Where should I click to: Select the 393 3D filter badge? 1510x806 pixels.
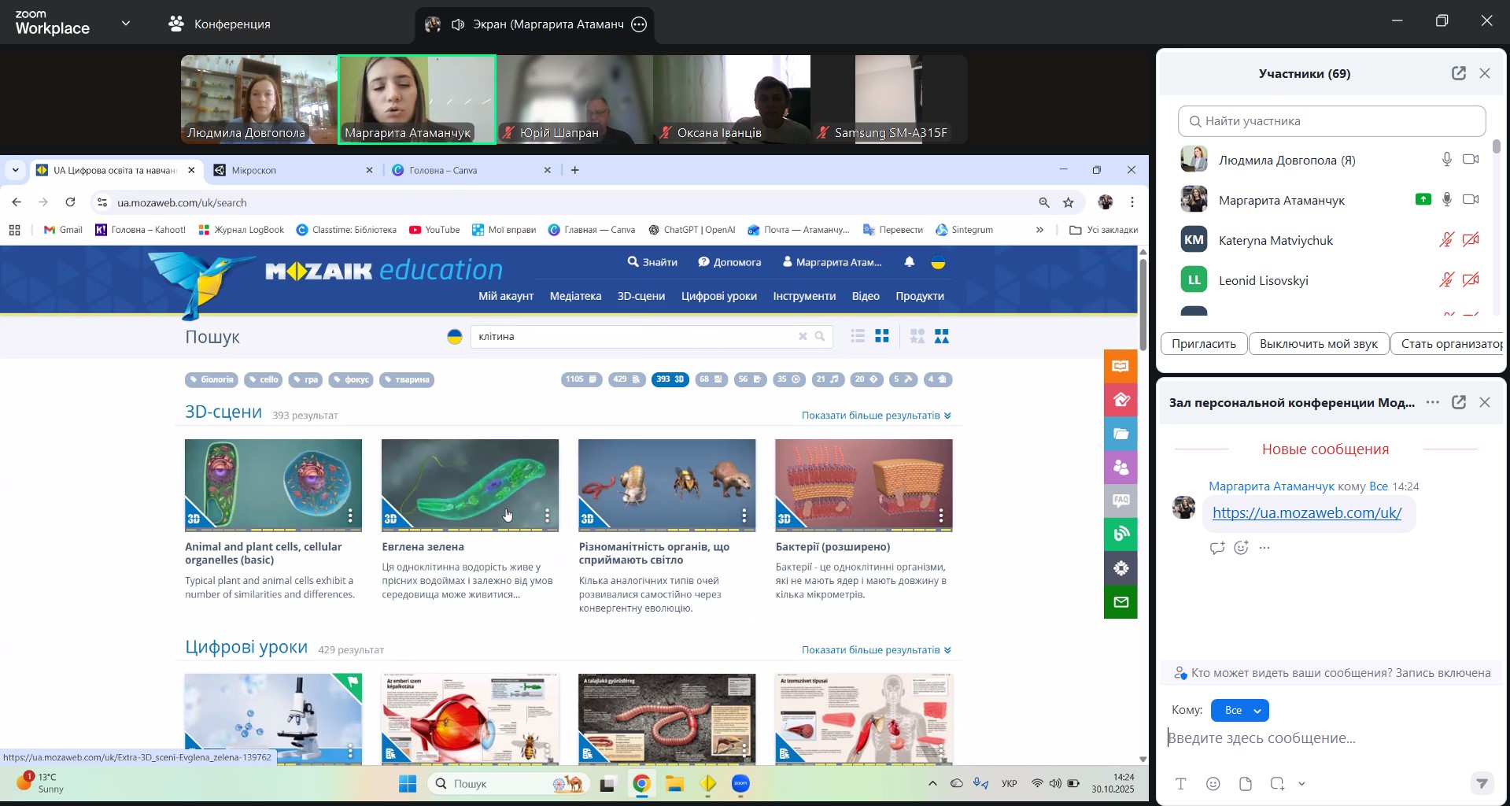click(670, 379)
